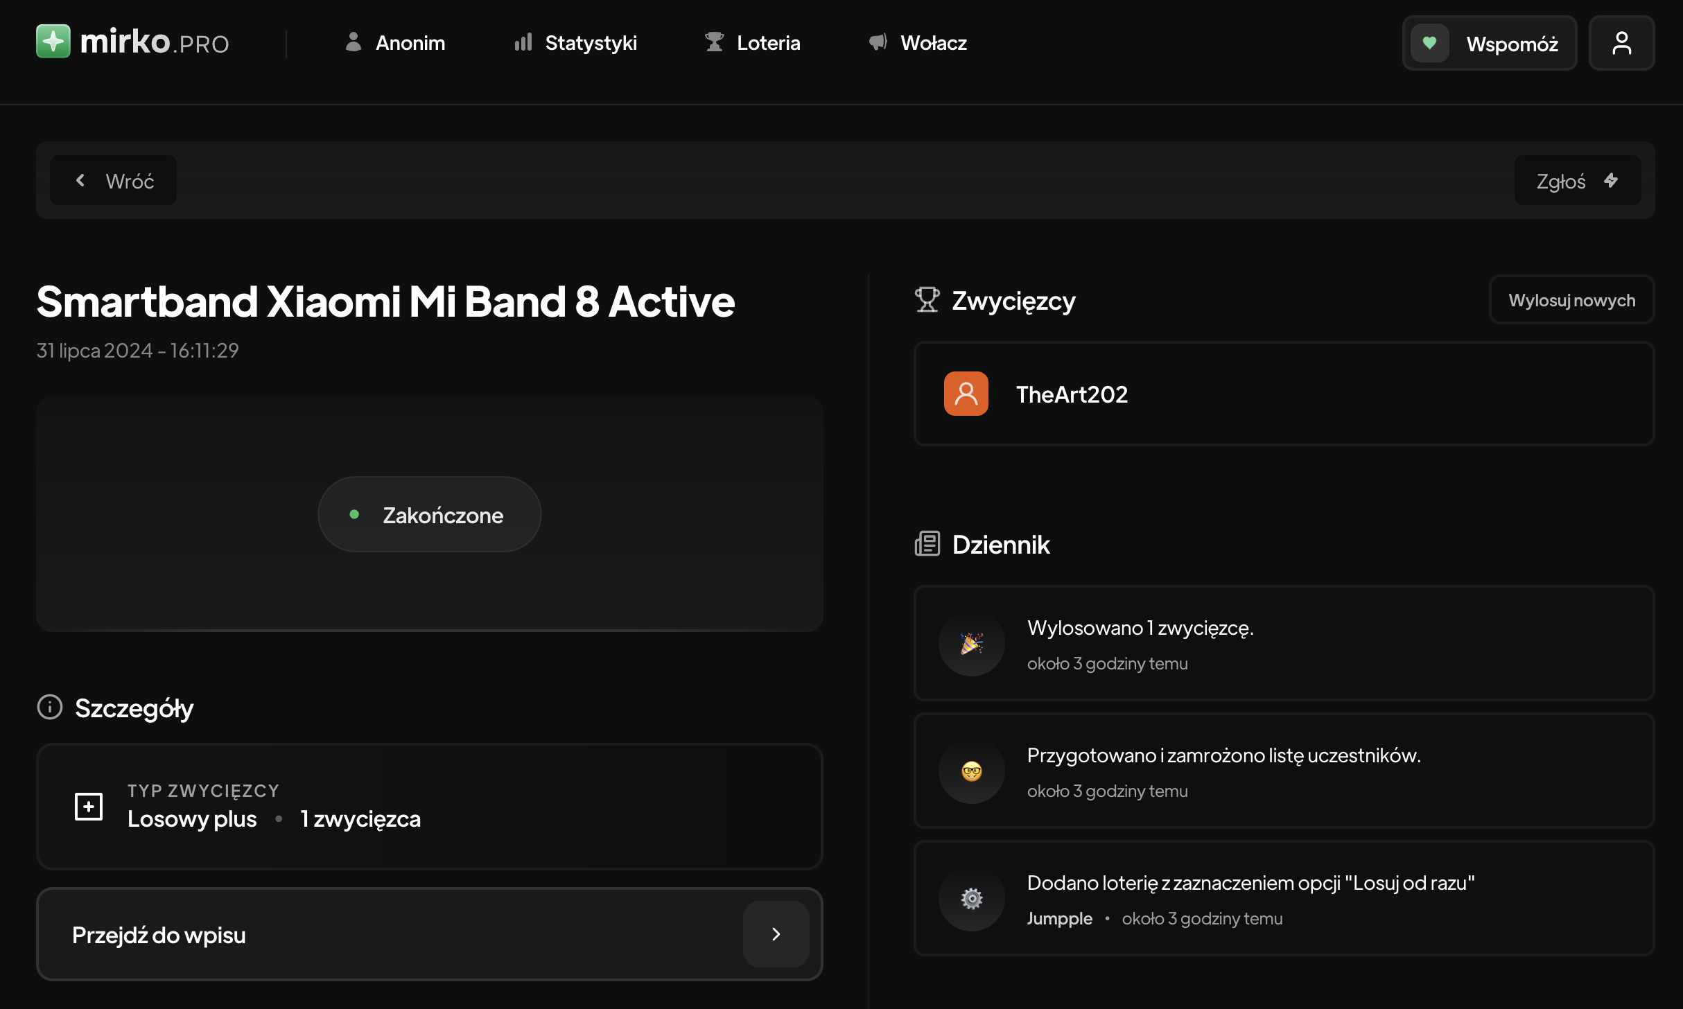Click the mirko.PRO green logo icon
Screen dimensions: 1683x1009
click(53, 42)
